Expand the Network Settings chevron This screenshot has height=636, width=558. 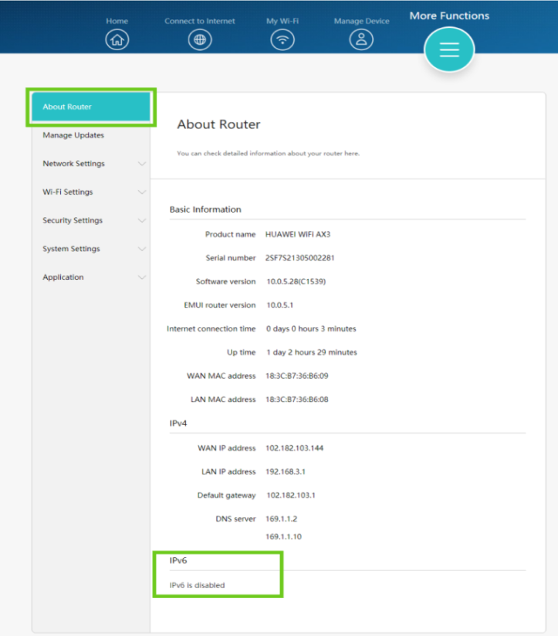[141, 164]
